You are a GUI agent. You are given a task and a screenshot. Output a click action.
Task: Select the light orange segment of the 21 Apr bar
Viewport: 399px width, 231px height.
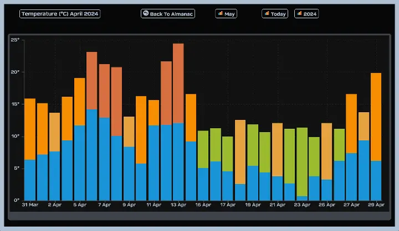coord(277,149)
